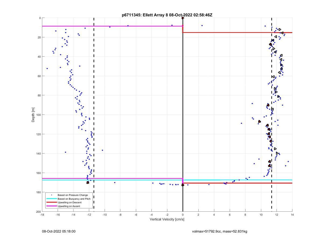Image resolution: width=323 pixels, height=238 pixels.
Task: Click x-axis tick label '6'
Action: 230,215
